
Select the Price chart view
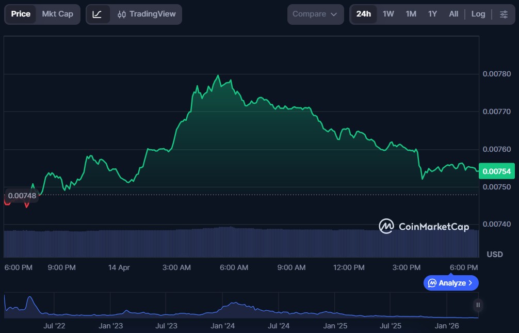click(21, 14)
